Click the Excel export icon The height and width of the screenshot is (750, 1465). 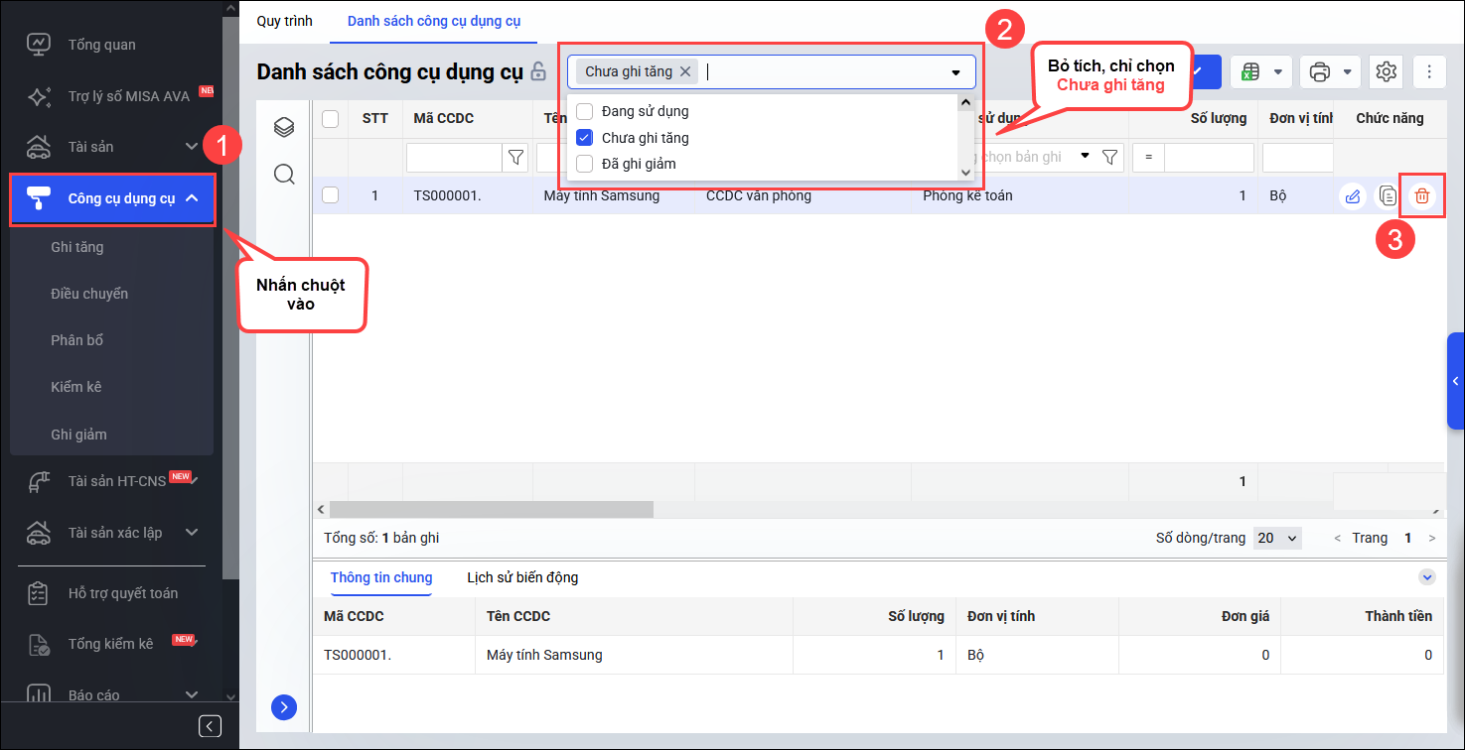coord(1250,71)
